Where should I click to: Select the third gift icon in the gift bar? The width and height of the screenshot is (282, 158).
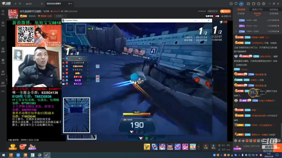[x=162, y=147]
